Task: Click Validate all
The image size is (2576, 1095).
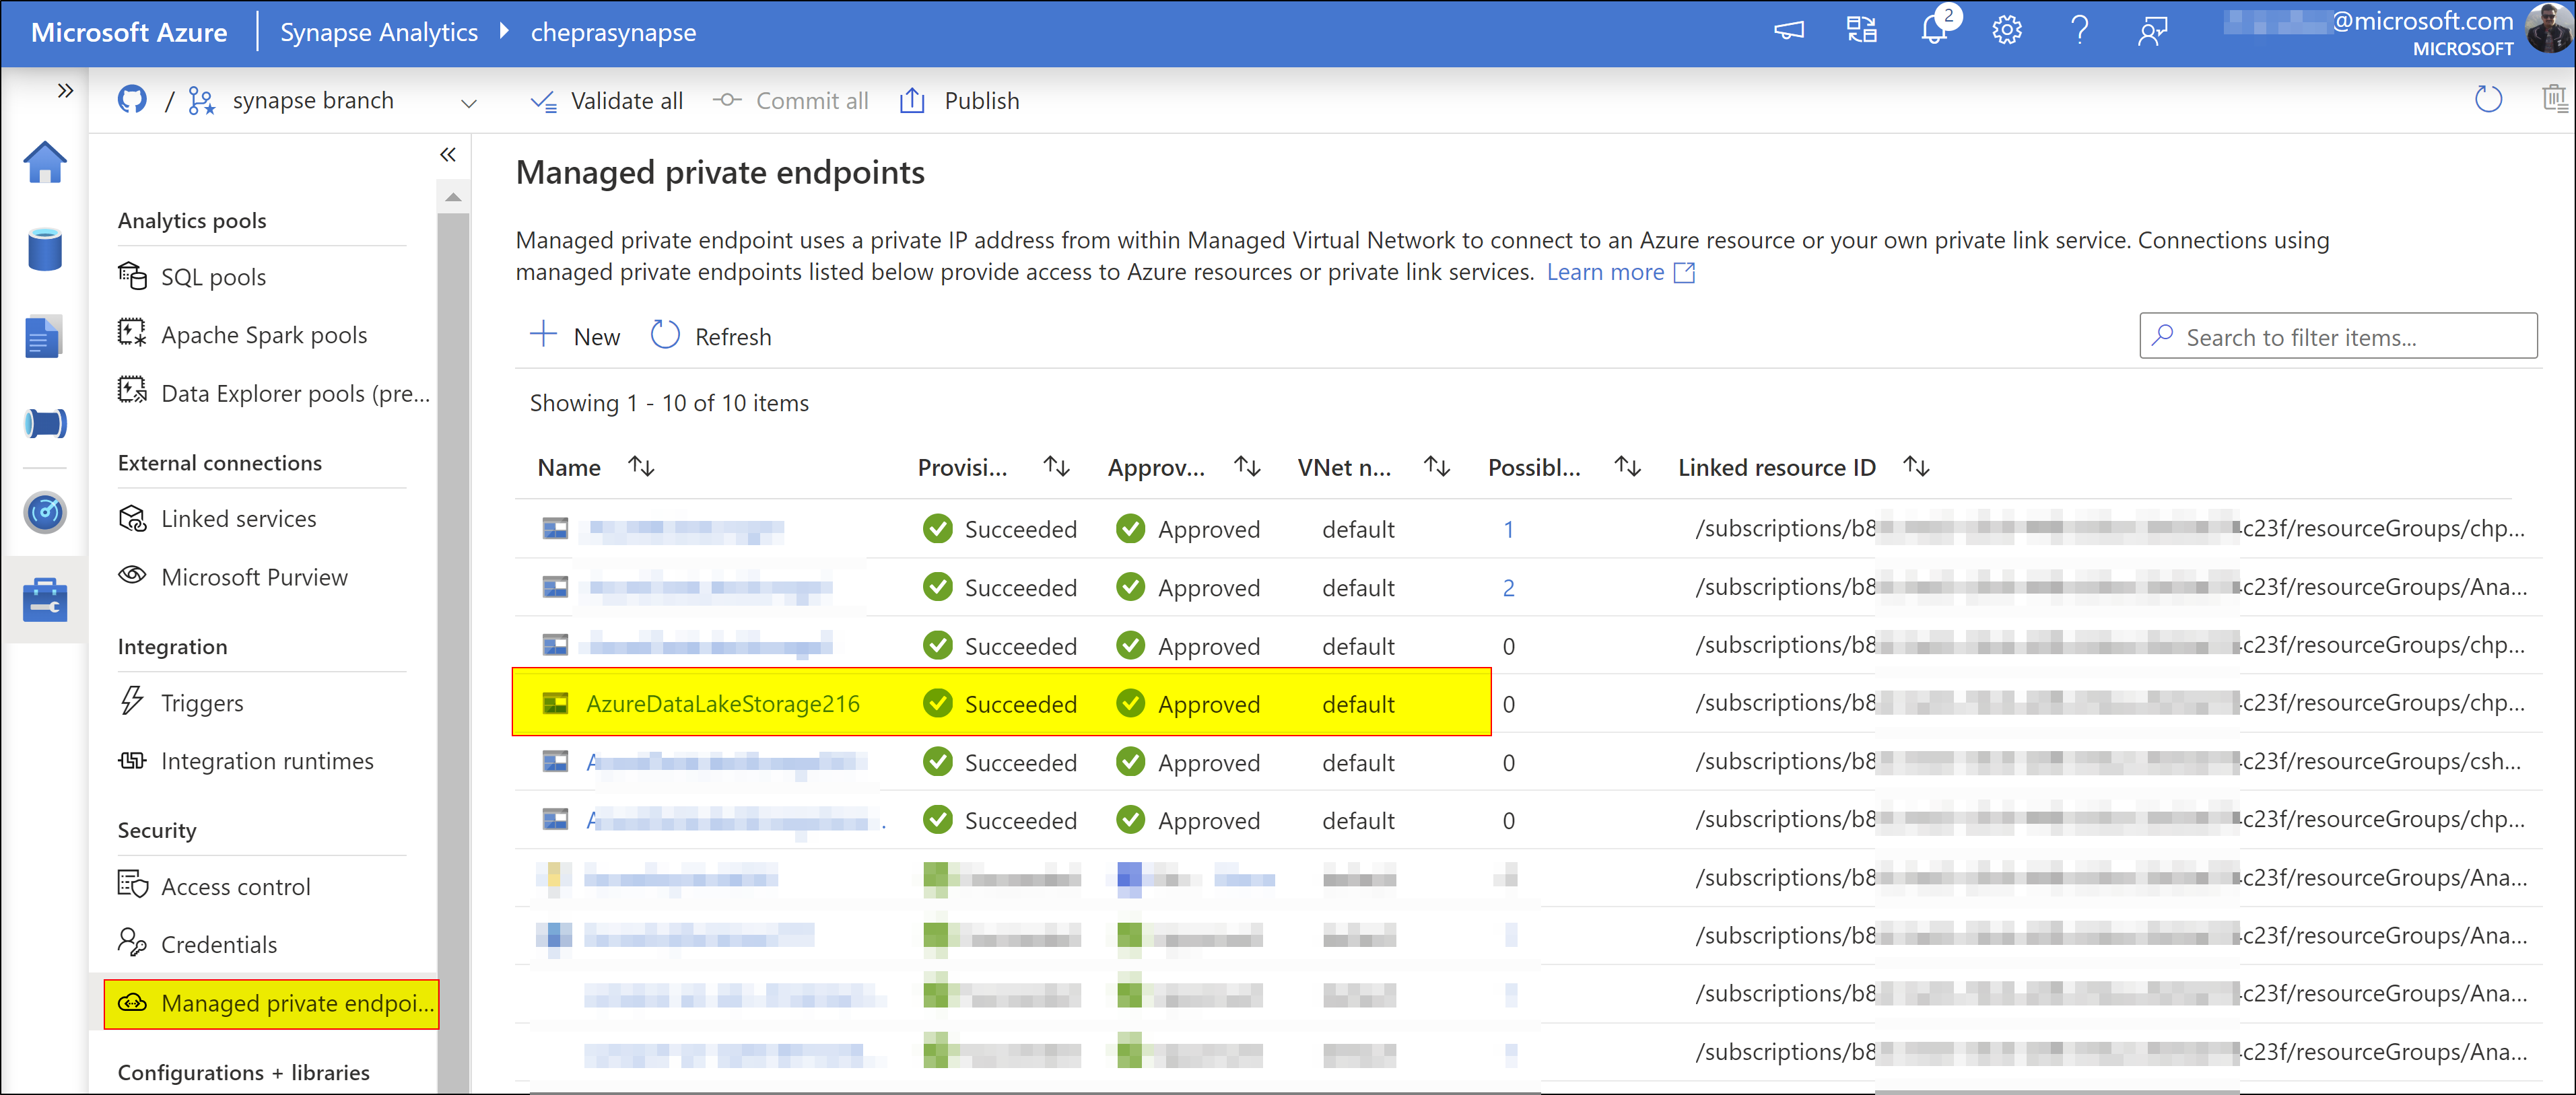Action: pos(607,101)
